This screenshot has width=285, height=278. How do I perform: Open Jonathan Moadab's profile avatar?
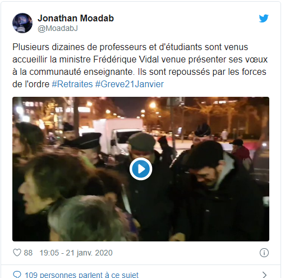(22, 23)
